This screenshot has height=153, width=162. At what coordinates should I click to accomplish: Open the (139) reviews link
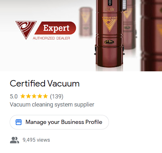(57, 96)
